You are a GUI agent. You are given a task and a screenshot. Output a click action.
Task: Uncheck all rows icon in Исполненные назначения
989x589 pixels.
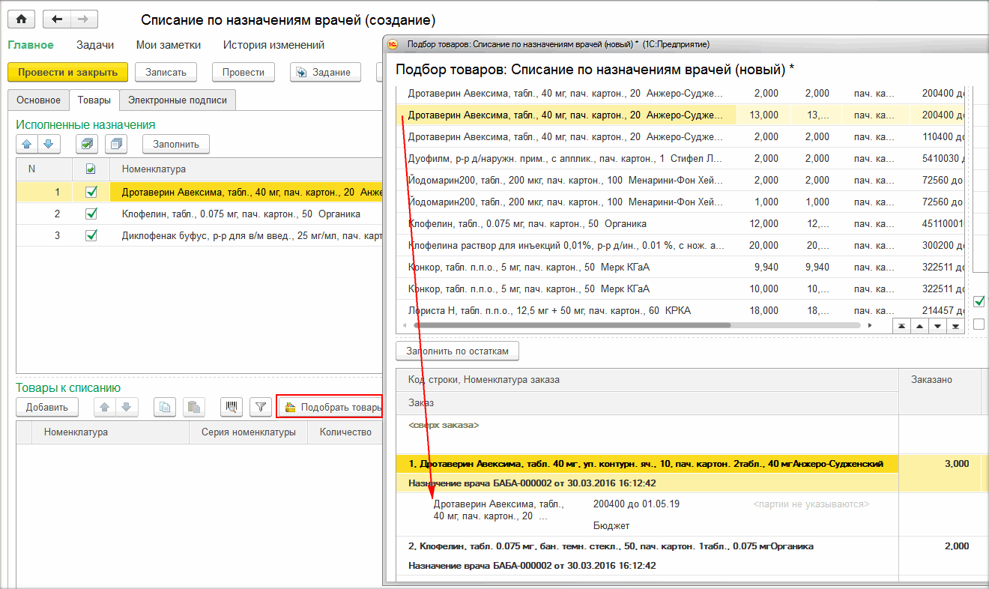click(x=117, y=144)
